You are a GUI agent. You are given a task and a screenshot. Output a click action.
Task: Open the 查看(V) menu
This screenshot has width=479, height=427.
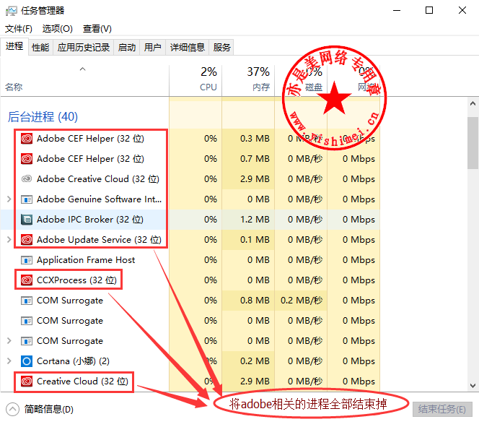click(x=97, y=29)
